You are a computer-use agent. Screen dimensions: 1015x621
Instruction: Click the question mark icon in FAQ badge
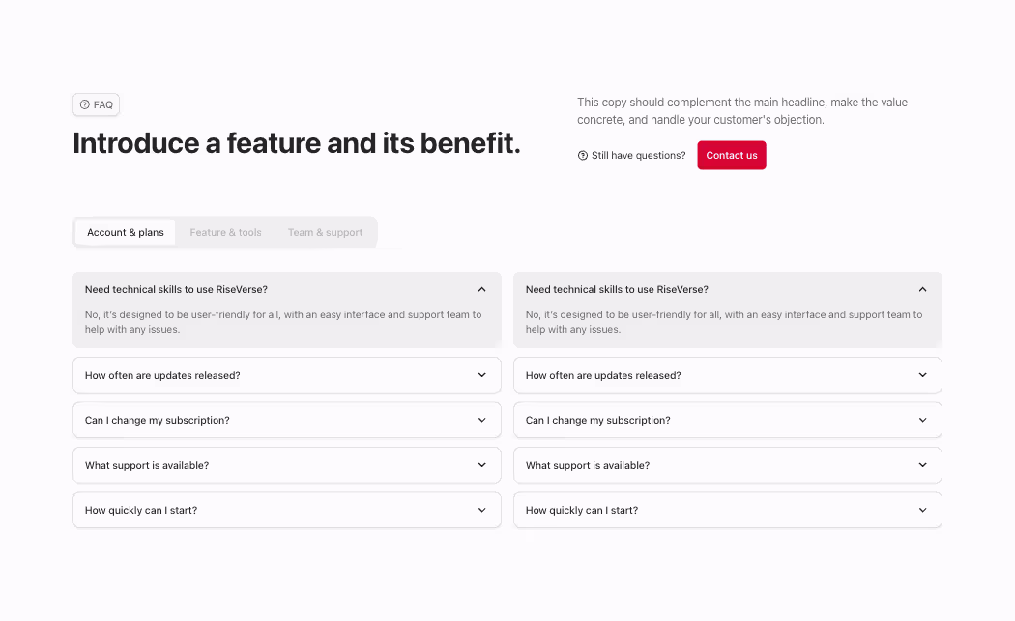[83, 104]
